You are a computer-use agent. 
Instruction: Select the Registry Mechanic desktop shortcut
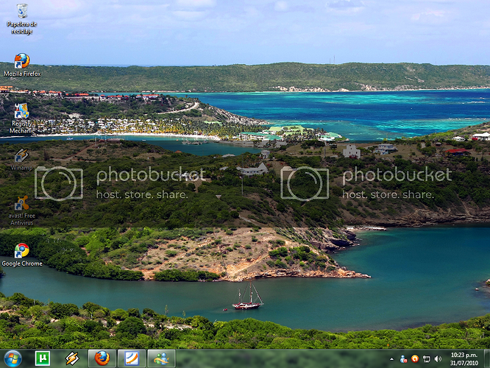(x=21, y=112)
